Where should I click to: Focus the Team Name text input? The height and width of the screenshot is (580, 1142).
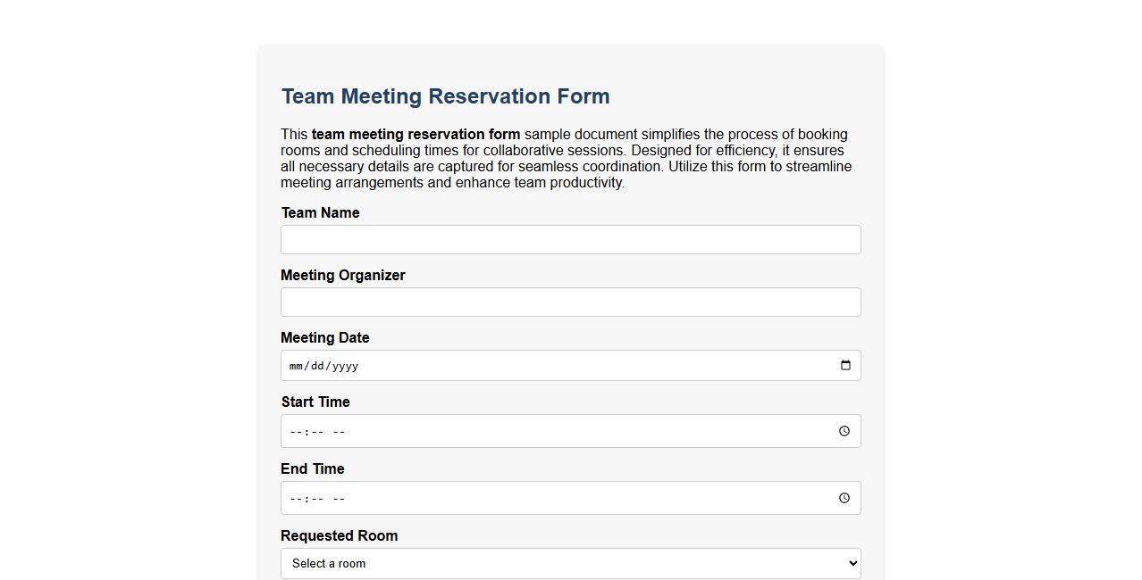(x=571, y=239)
